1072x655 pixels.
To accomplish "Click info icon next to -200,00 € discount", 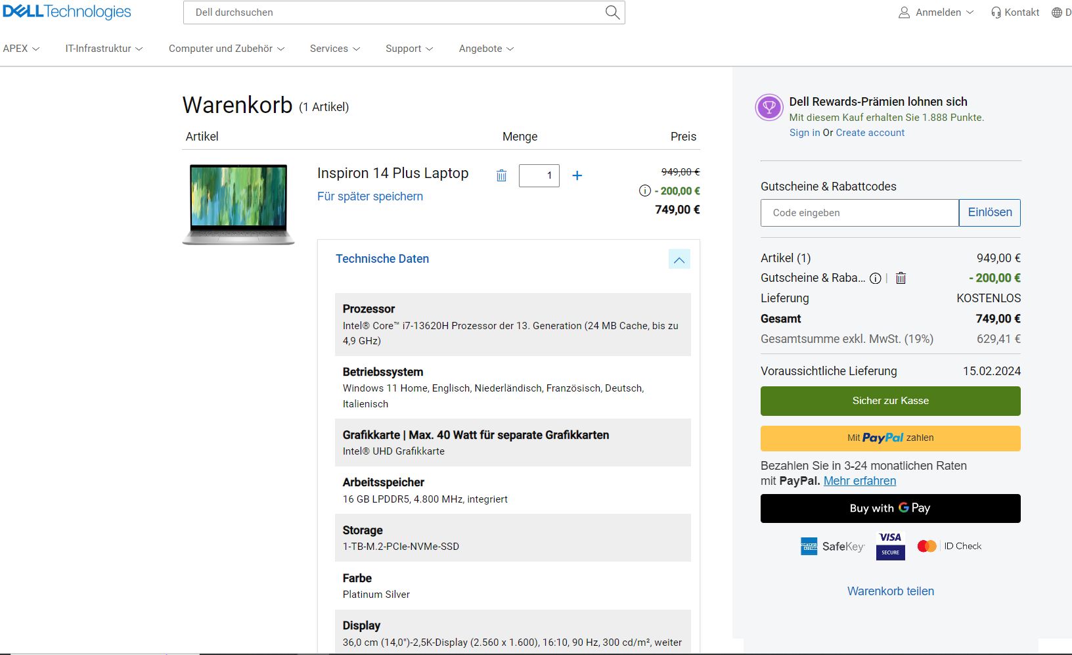I will tap(645, 191).
